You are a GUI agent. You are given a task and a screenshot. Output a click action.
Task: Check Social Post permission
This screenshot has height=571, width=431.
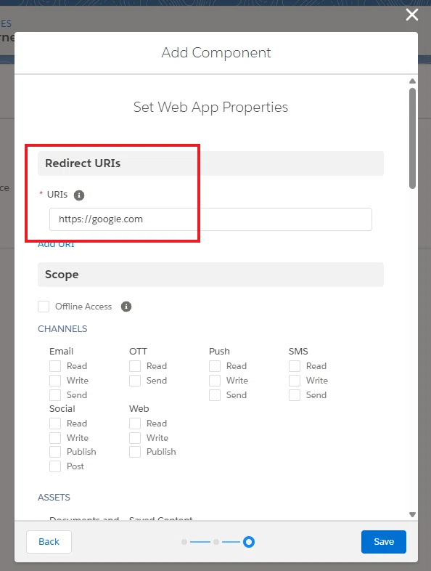coord(55,466)
